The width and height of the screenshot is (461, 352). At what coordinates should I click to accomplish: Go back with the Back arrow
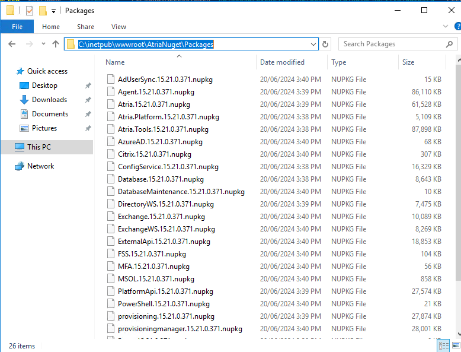tap(12, 44)
